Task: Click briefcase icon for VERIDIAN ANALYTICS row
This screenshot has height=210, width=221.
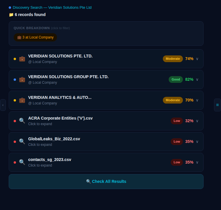Action: pos(22,100)
